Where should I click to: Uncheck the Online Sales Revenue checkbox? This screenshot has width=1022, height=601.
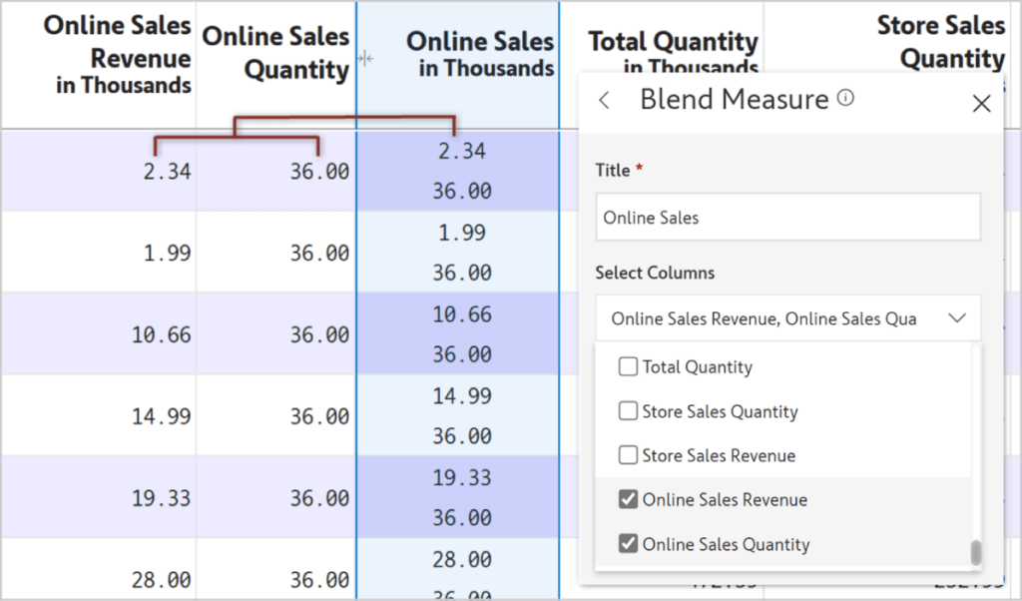coord(628,499)
